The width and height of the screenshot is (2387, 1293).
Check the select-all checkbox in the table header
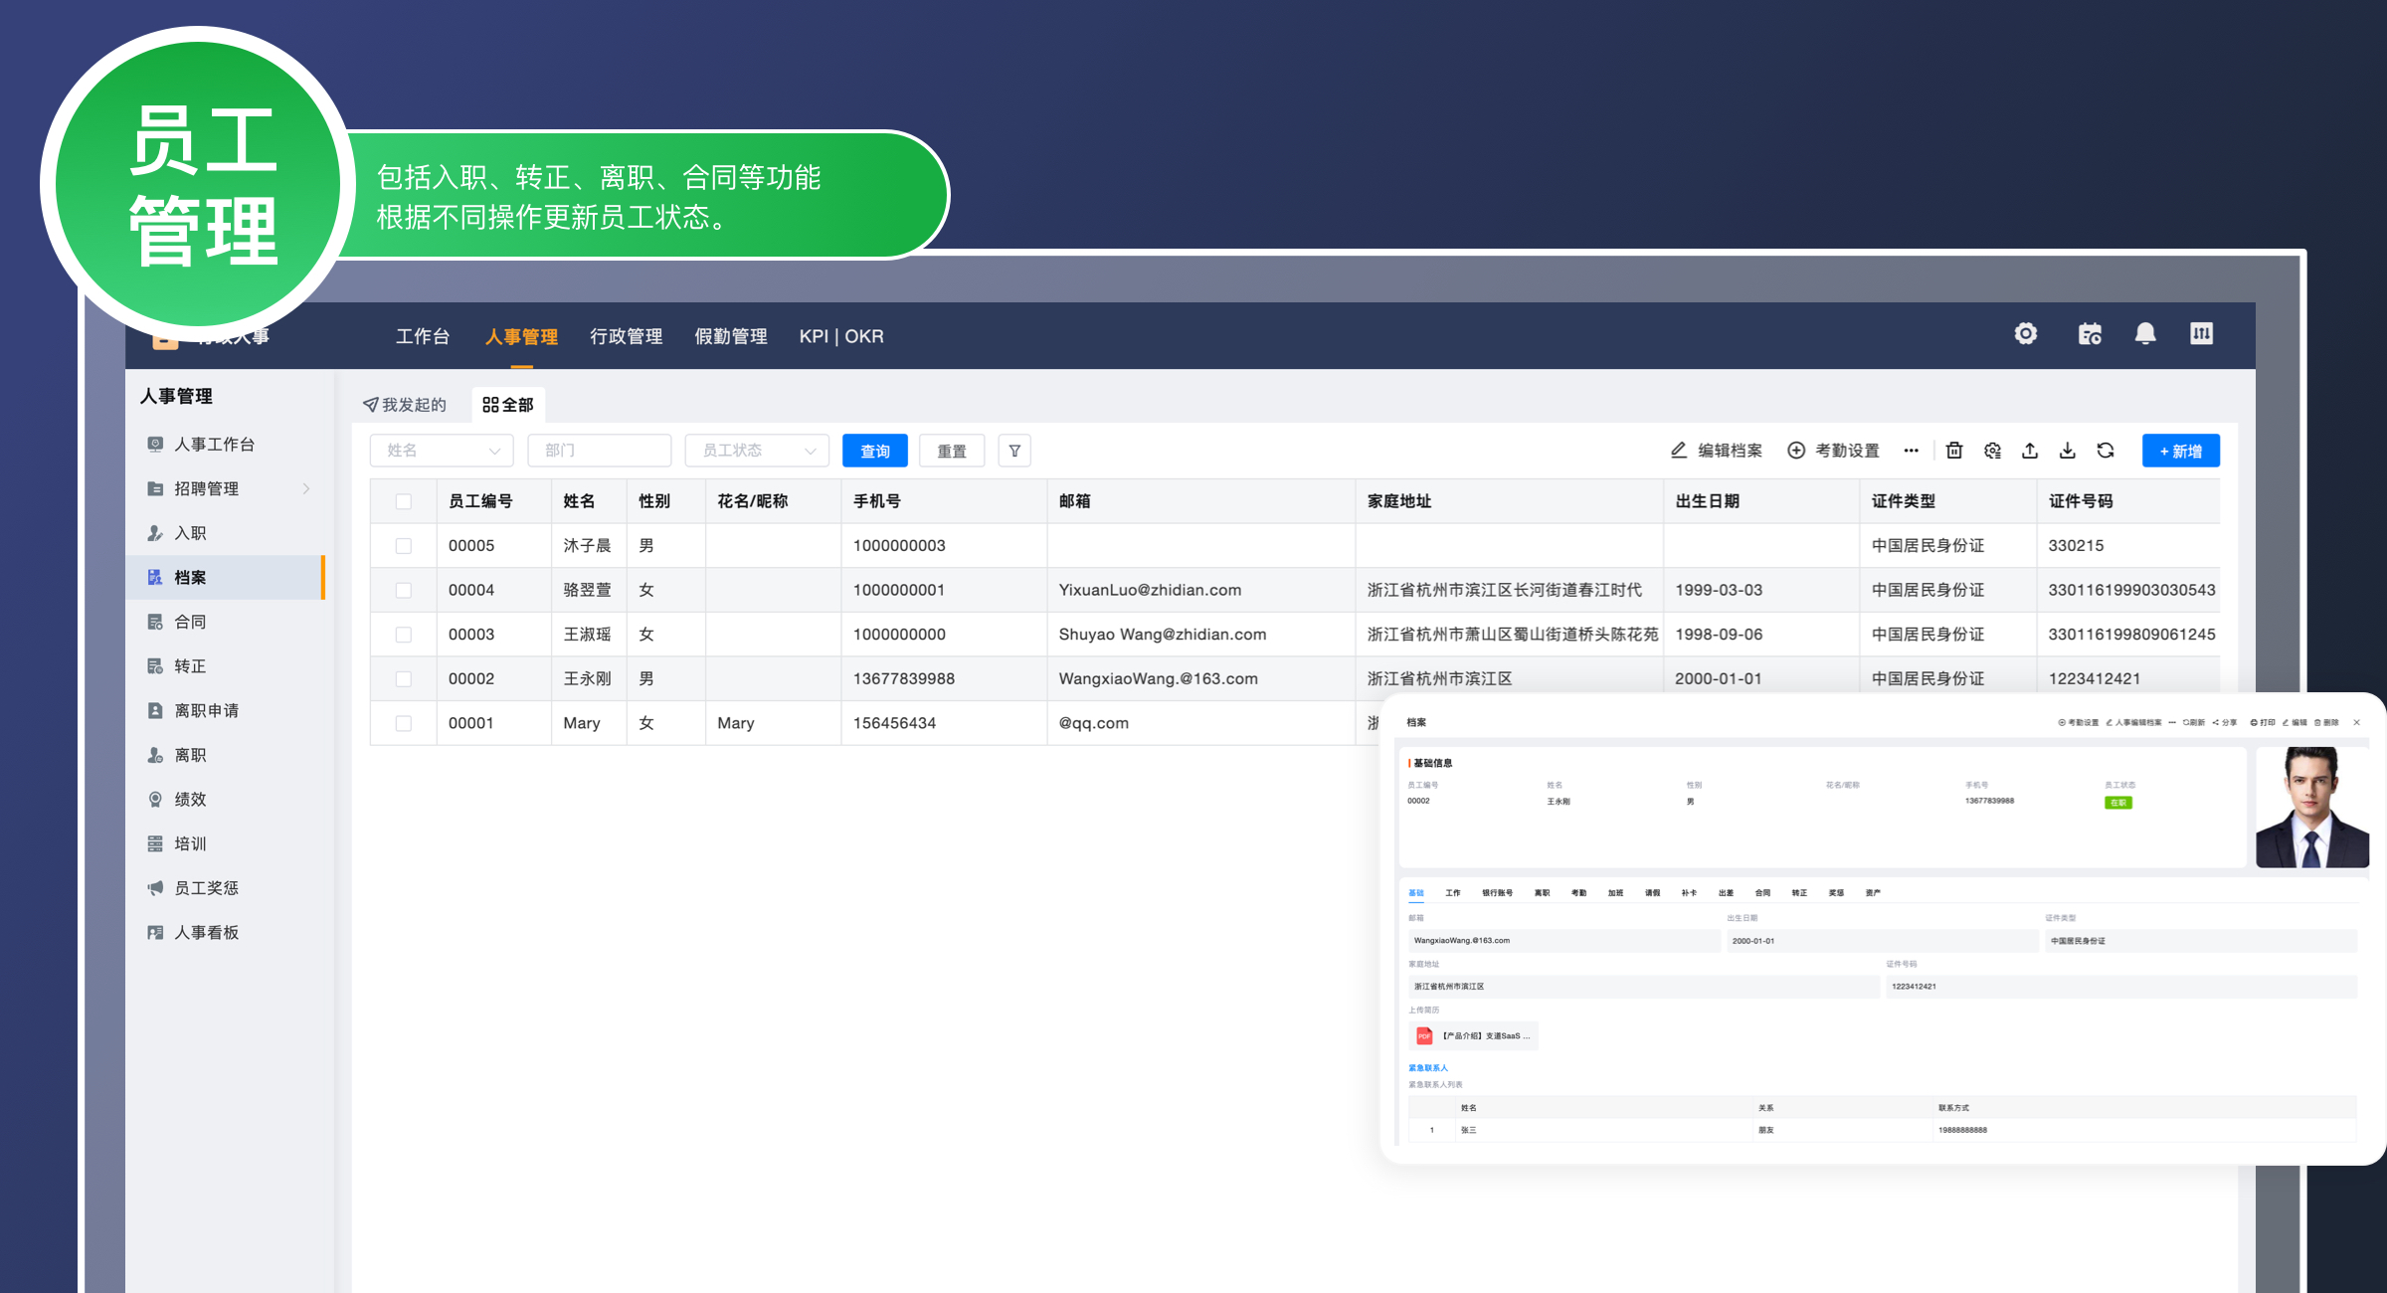pos(404,501)
